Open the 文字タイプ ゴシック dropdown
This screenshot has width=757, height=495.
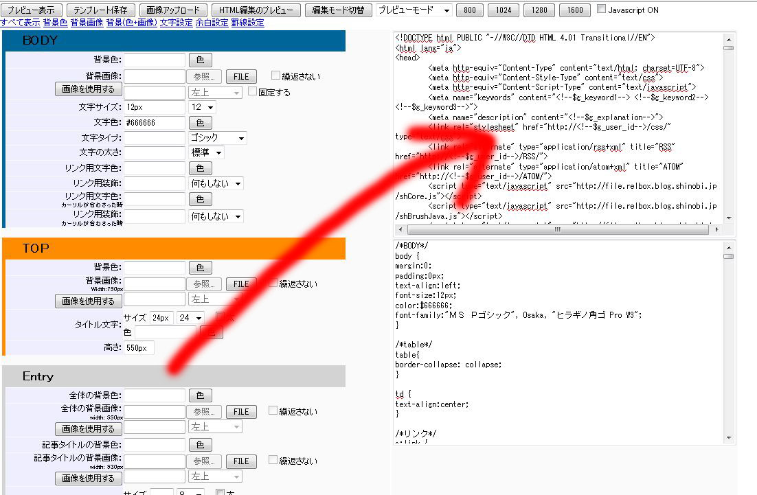217,138
